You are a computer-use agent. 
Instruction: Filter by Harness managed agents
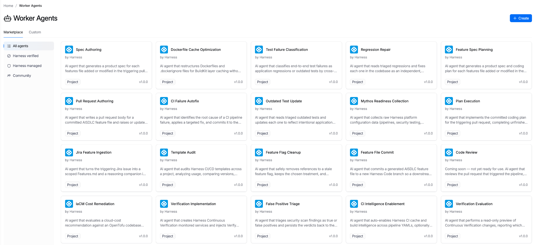point(29,66)
